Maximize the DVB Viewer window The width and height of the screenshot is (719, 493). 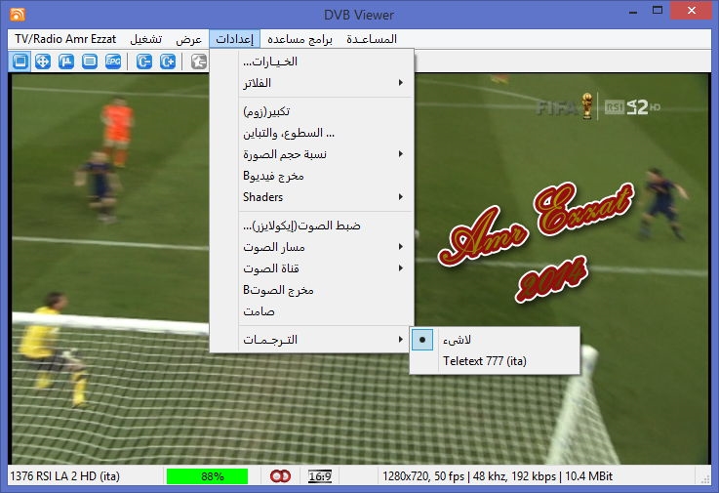tap(658, 11)
